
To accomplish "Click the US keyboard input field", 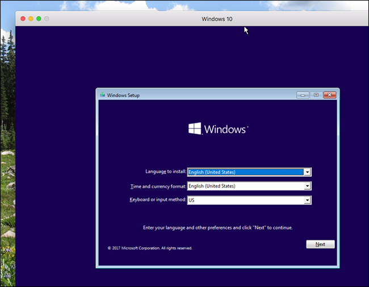I will click(x=246, y=200).
